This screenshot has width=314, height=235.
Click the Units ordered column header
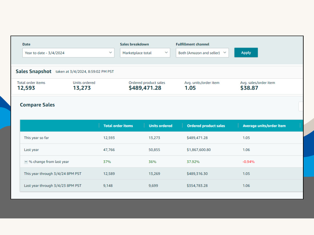coord(160,126)
